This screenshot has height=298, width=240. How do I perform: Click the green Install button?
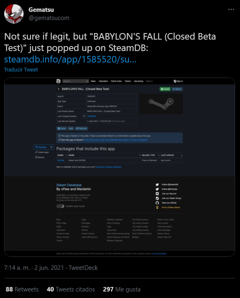tap(165, 89)
